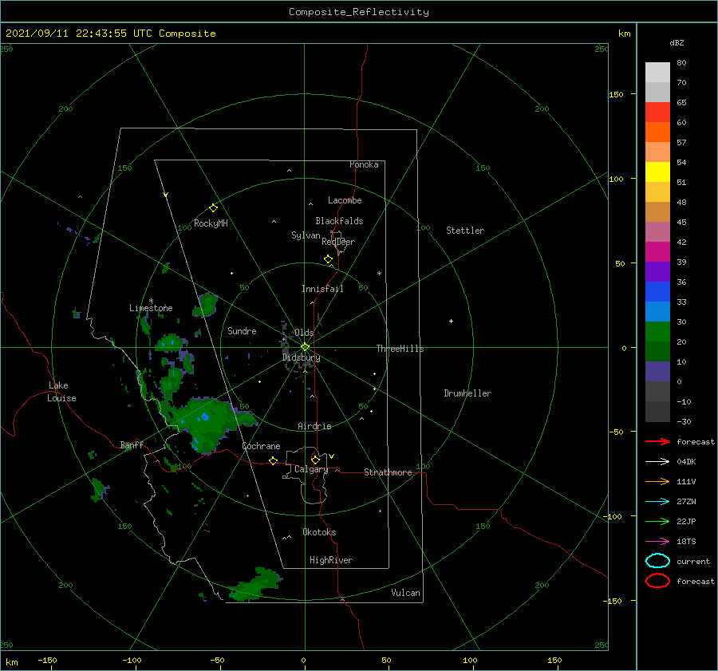Click the yellow diamond marker near RockyMH
This screenshot has width=718, height=671.
(x=213, y=208)
